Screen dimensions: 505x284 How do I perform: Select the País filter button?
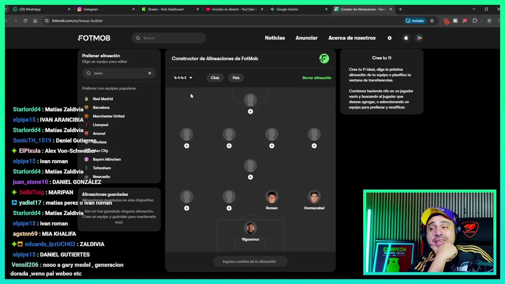pos(236,78)
